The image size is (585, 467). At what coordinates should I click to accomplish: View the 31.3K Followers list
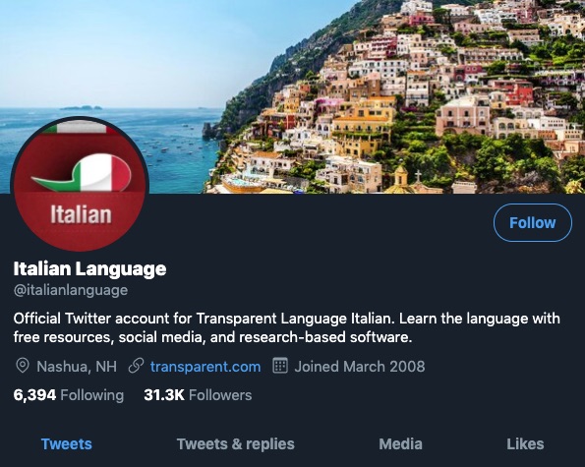[x=198, y=395]
